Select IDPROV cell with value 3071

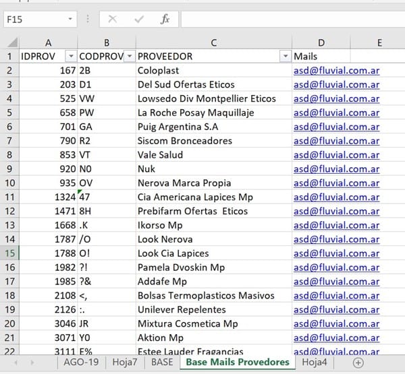tap(49, 338)
